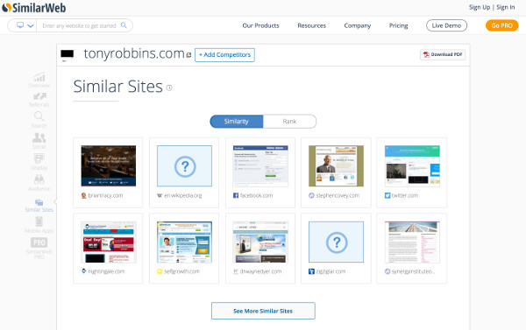Viewport: 526px width, 330px height.
Task: Click the Facebook favicon next to facebook.com
Action: 236,195
